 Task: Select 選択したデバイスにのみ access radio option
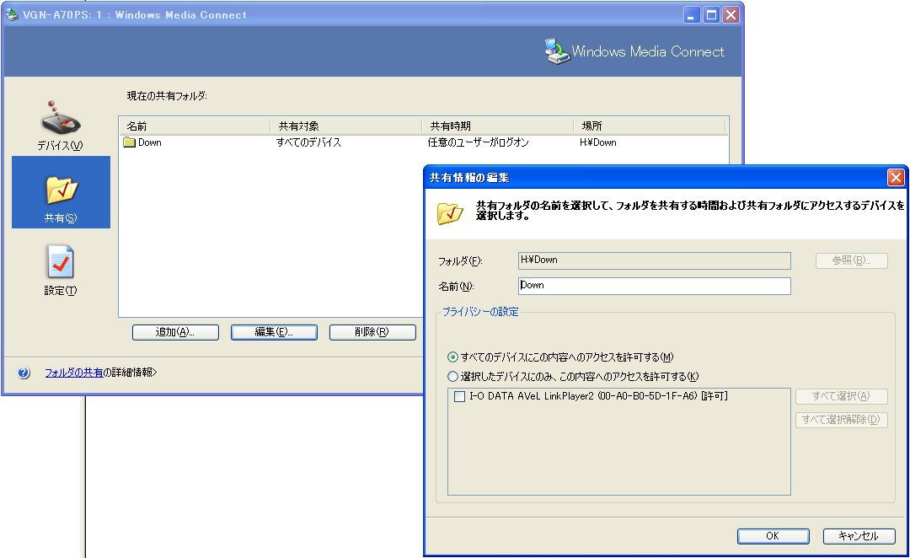click(452, 376)
